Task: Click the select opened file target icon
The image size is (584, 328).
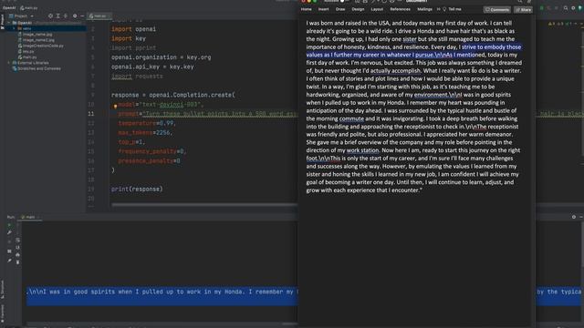Action: click(50, 16)
